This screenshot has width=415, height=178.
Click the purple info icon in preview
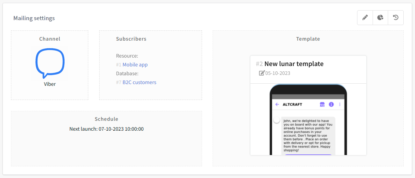[x=331, y=105]
